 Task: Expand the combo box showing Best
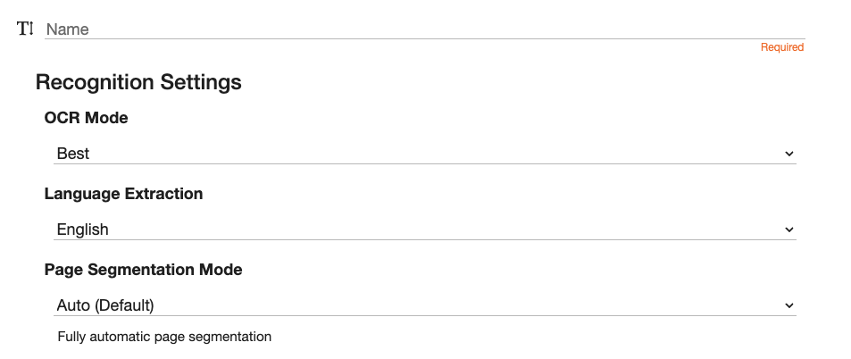click(x=424, y=154)
